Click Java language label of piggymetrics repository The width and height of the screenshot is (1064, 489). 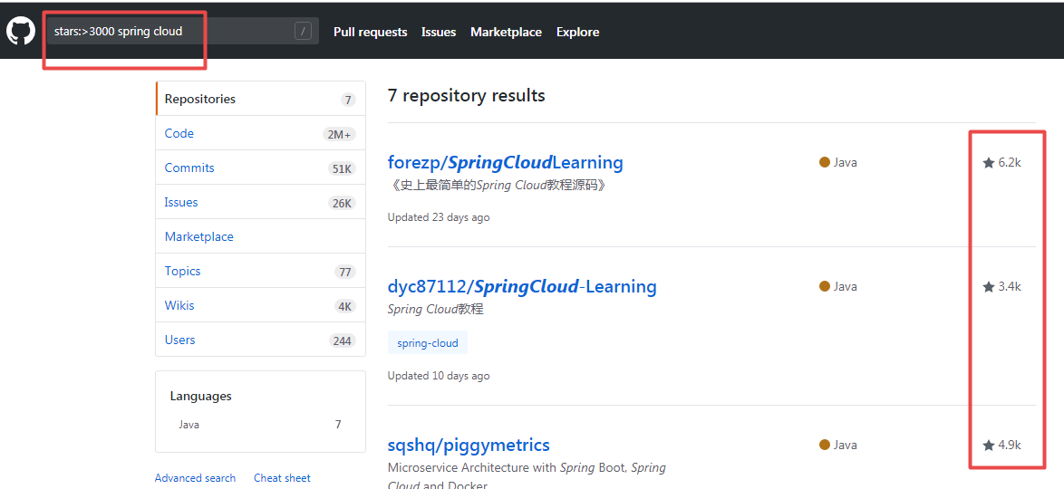(838, 445)
